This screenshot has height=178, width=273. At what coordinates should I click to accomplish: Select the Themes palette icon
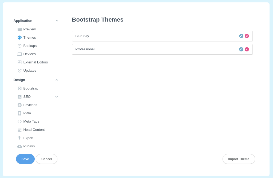[19, 37]
